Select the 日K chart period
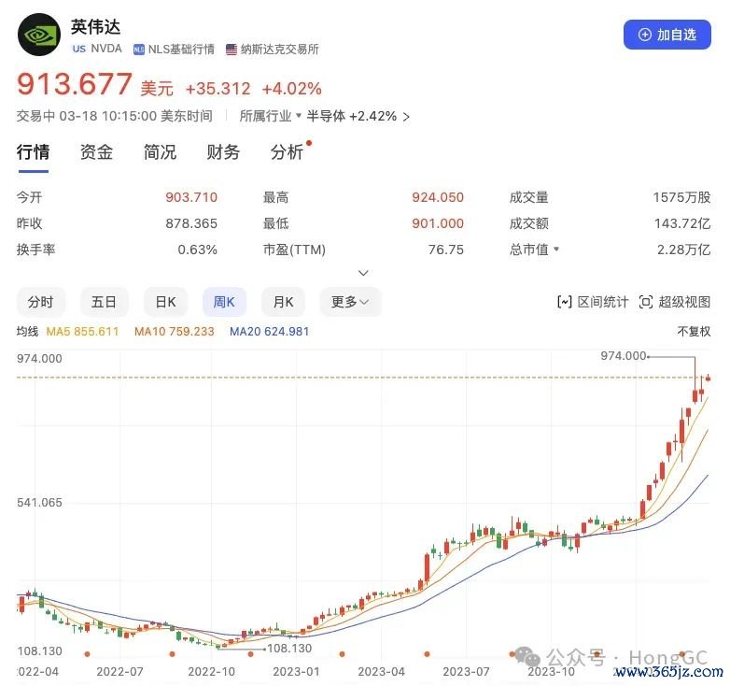The image size is (730, 686). (x=166, y=302)
